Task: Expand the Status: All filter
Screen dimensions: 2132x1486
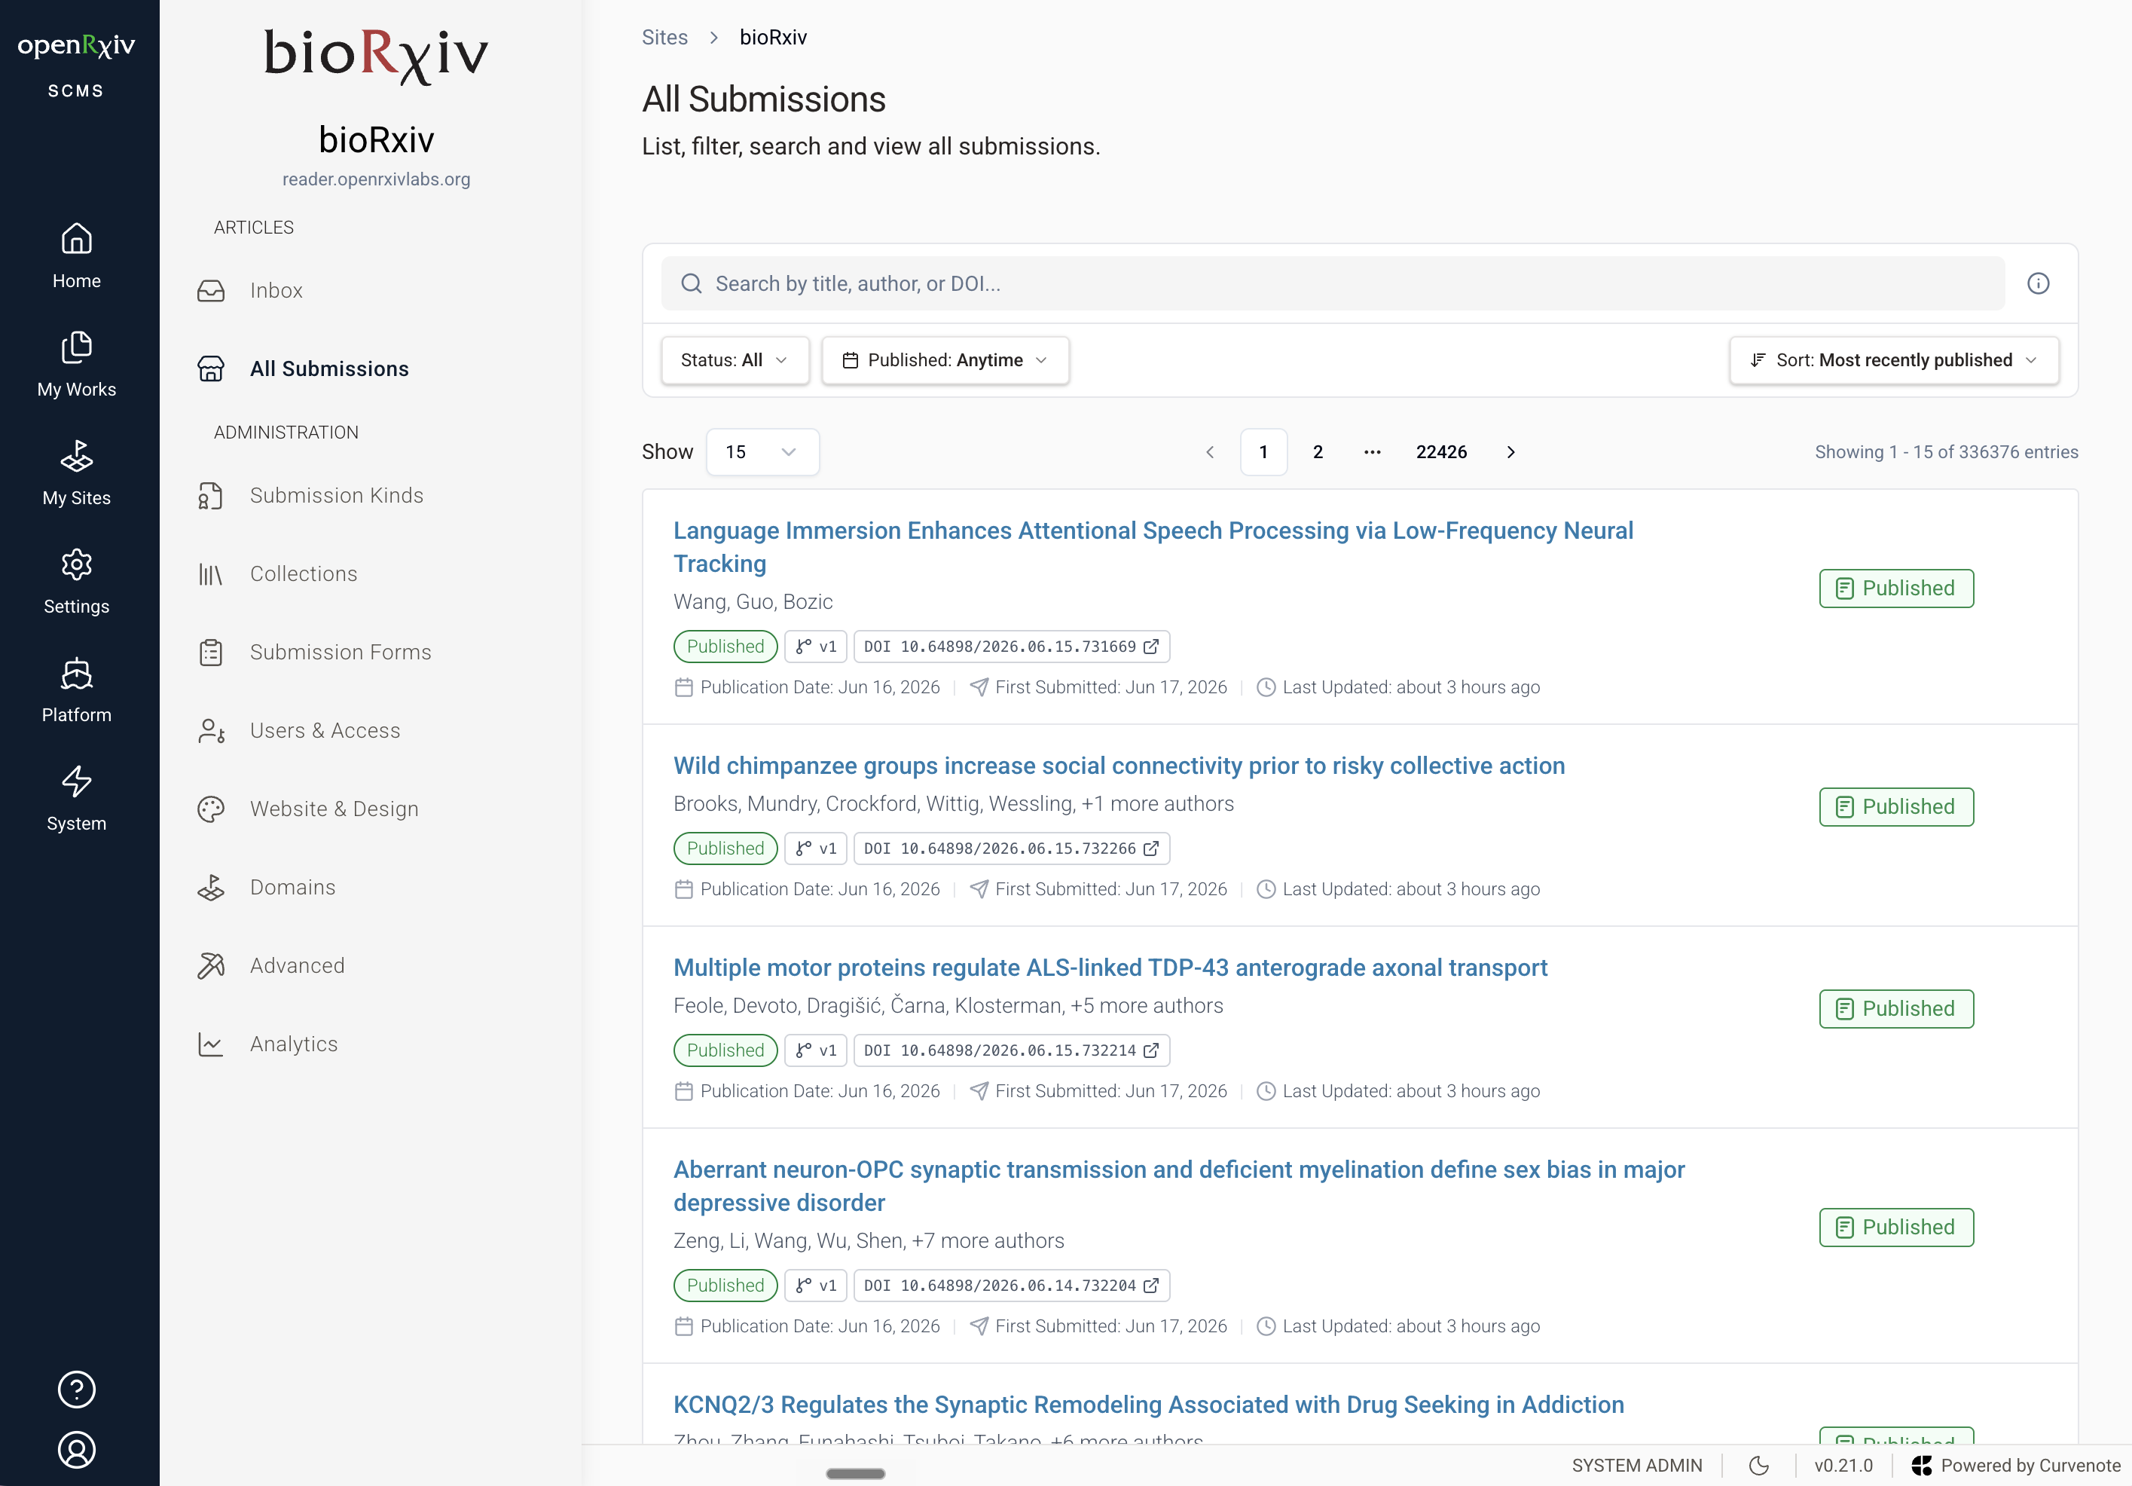Action: pyautogui.click(x=735, y=360)
